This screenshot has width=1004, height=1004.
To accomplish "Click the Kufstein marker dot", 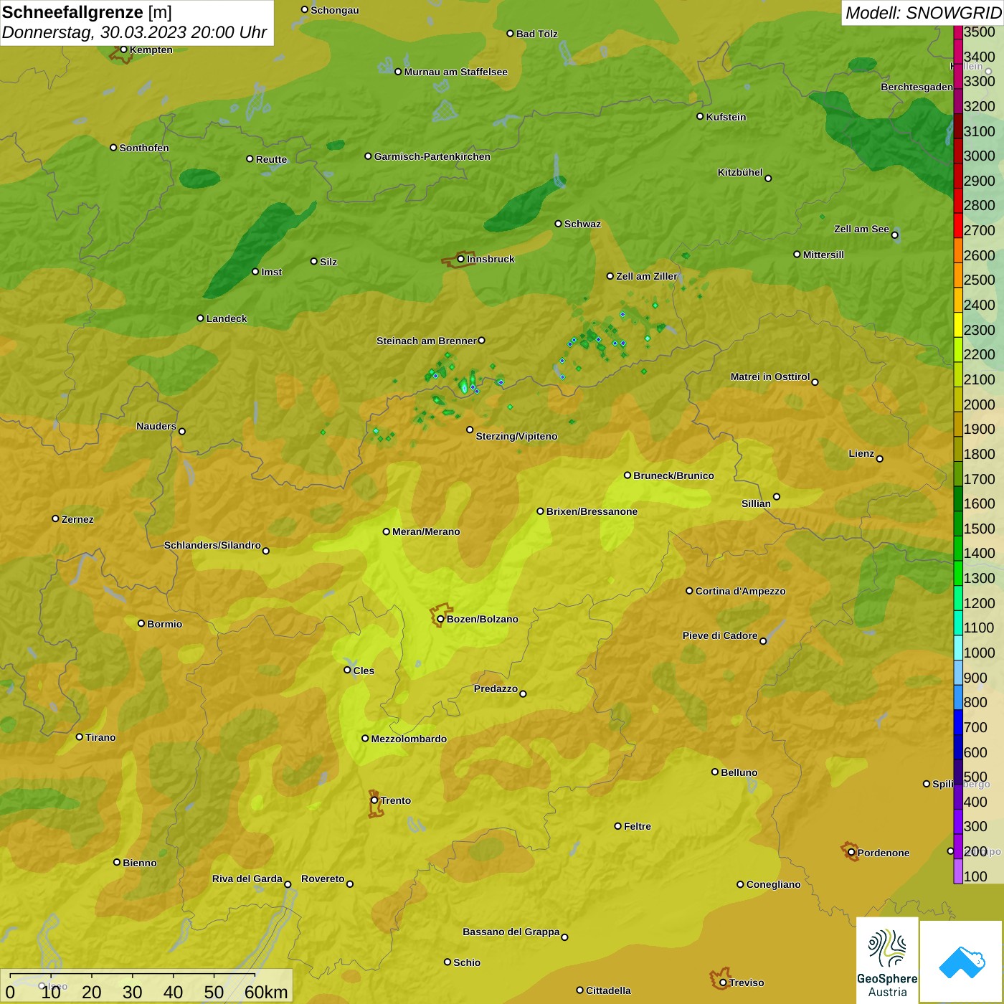I will [700, 116].
